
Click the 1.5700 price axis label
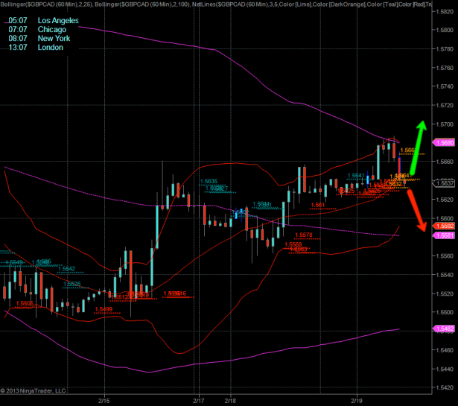click(445, 124)
